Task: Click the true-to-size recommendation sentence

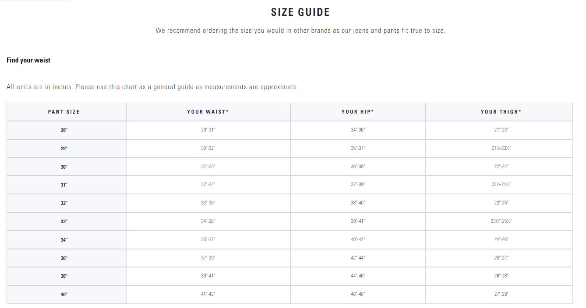Action: [x=300, y=31]
